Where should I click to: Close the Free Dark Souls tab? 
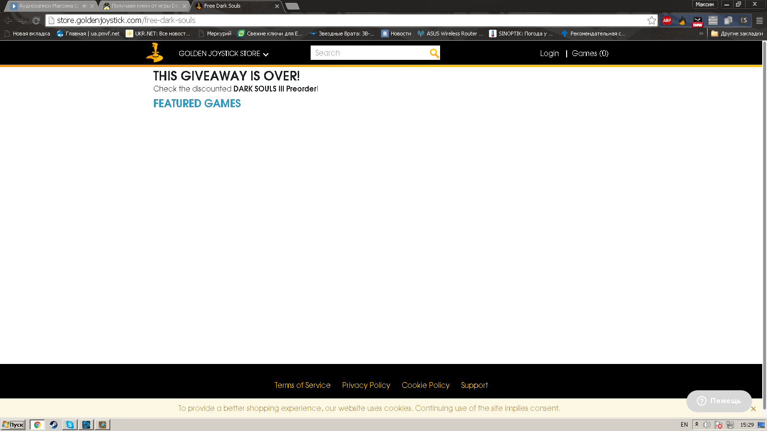point(277,6)
